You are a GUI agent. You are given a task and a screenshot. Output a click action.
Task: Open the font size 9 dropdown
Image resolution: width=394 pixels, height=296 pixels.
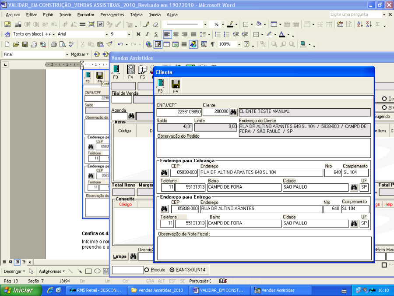pyautogui.click(x=129, y=34)
